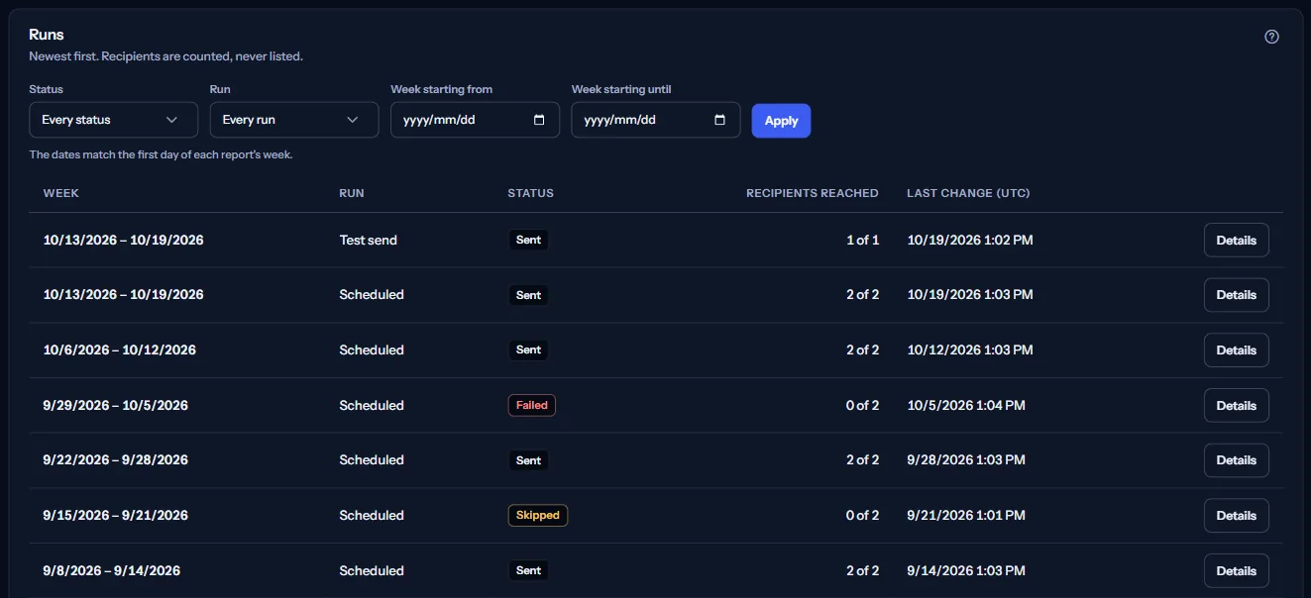The height and width of the screenshot is (598, 1311).
Task: Click timestamp 10/19/2026 1:02 PM
Action: coord(970,240)
